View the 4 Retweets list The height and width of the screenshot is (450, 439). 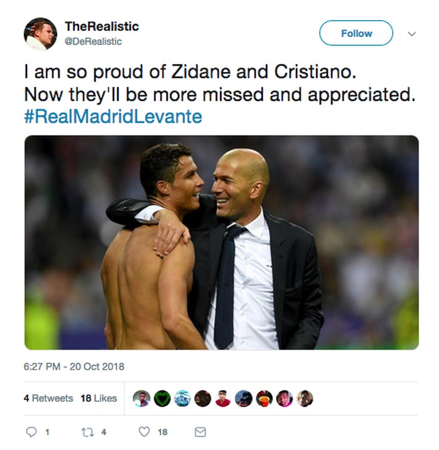coord(48,398)
